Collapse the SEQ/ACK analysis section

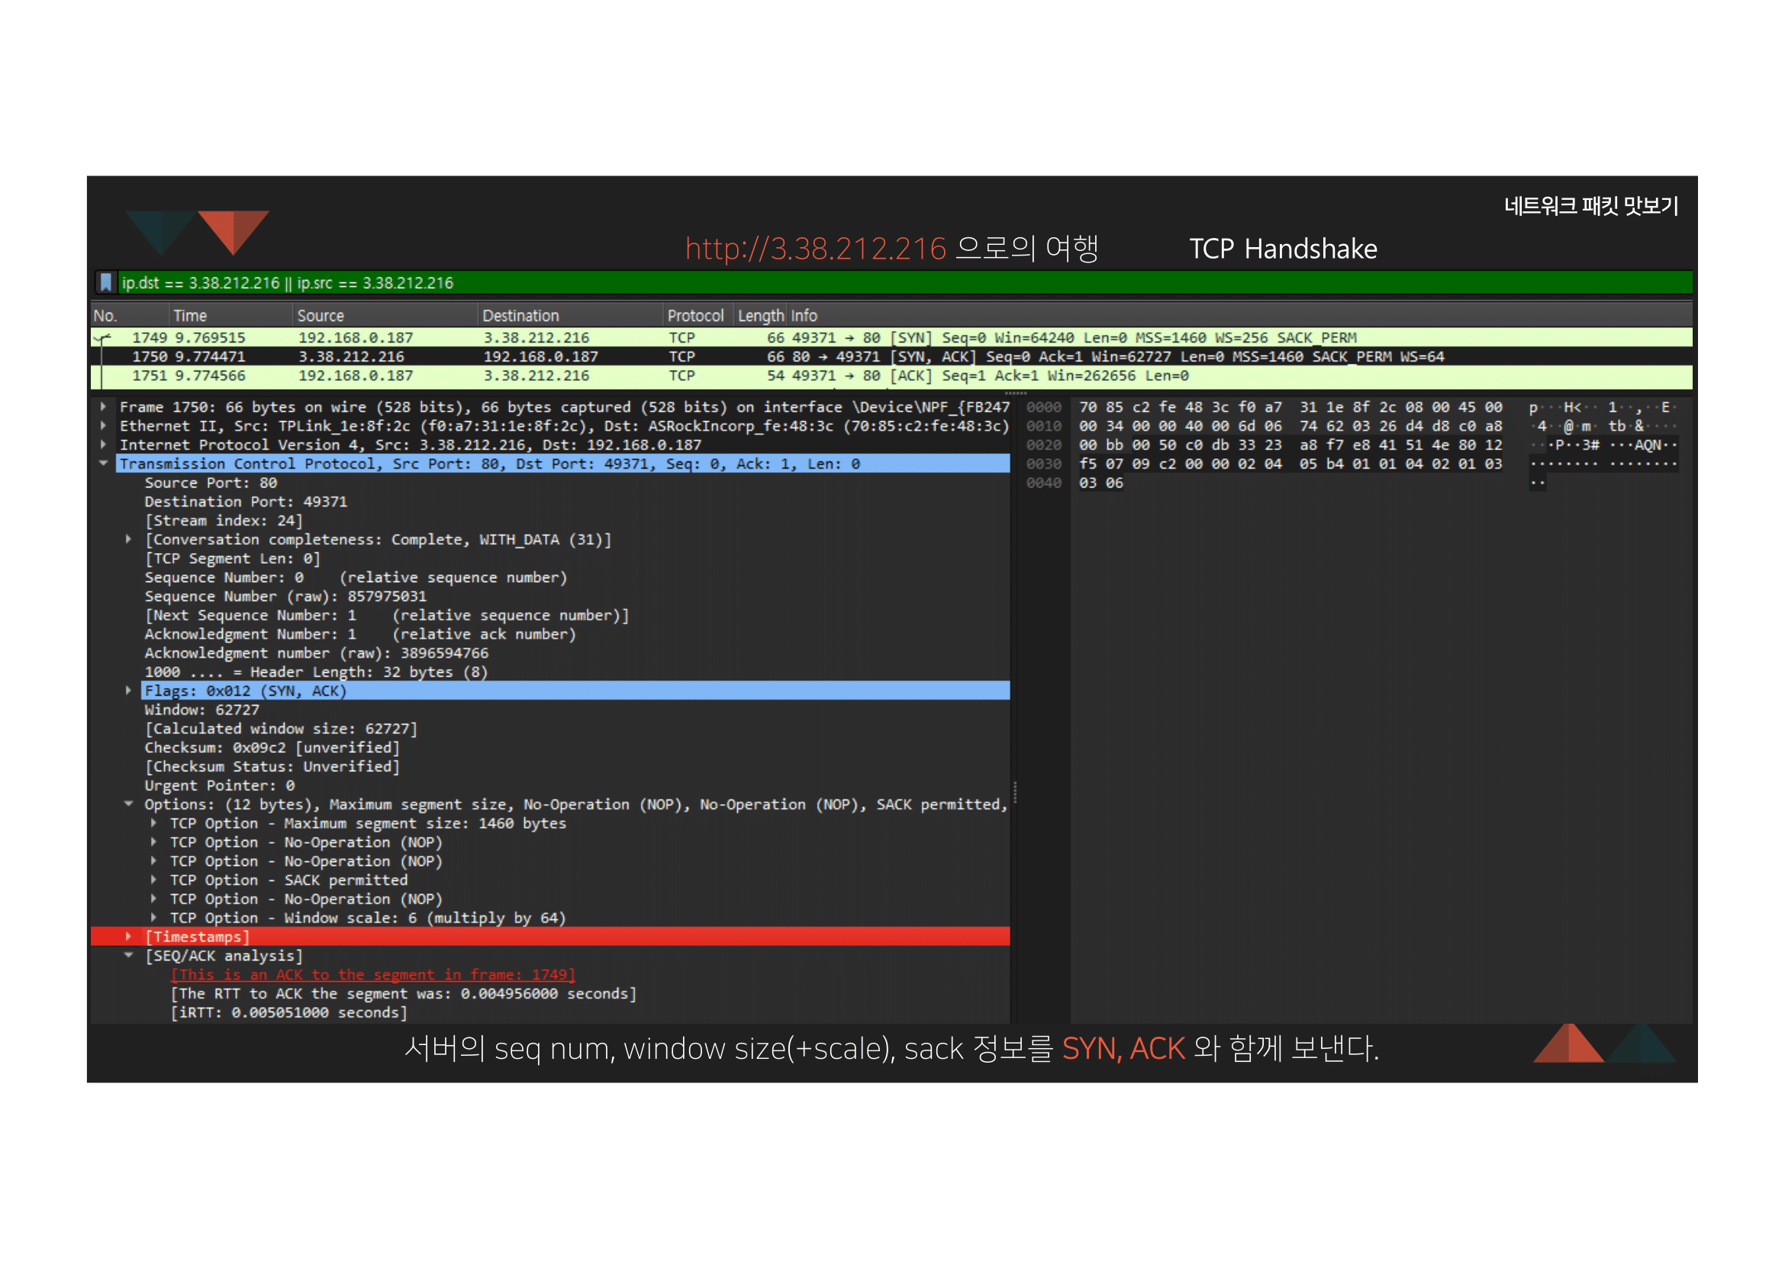point(129,957)
